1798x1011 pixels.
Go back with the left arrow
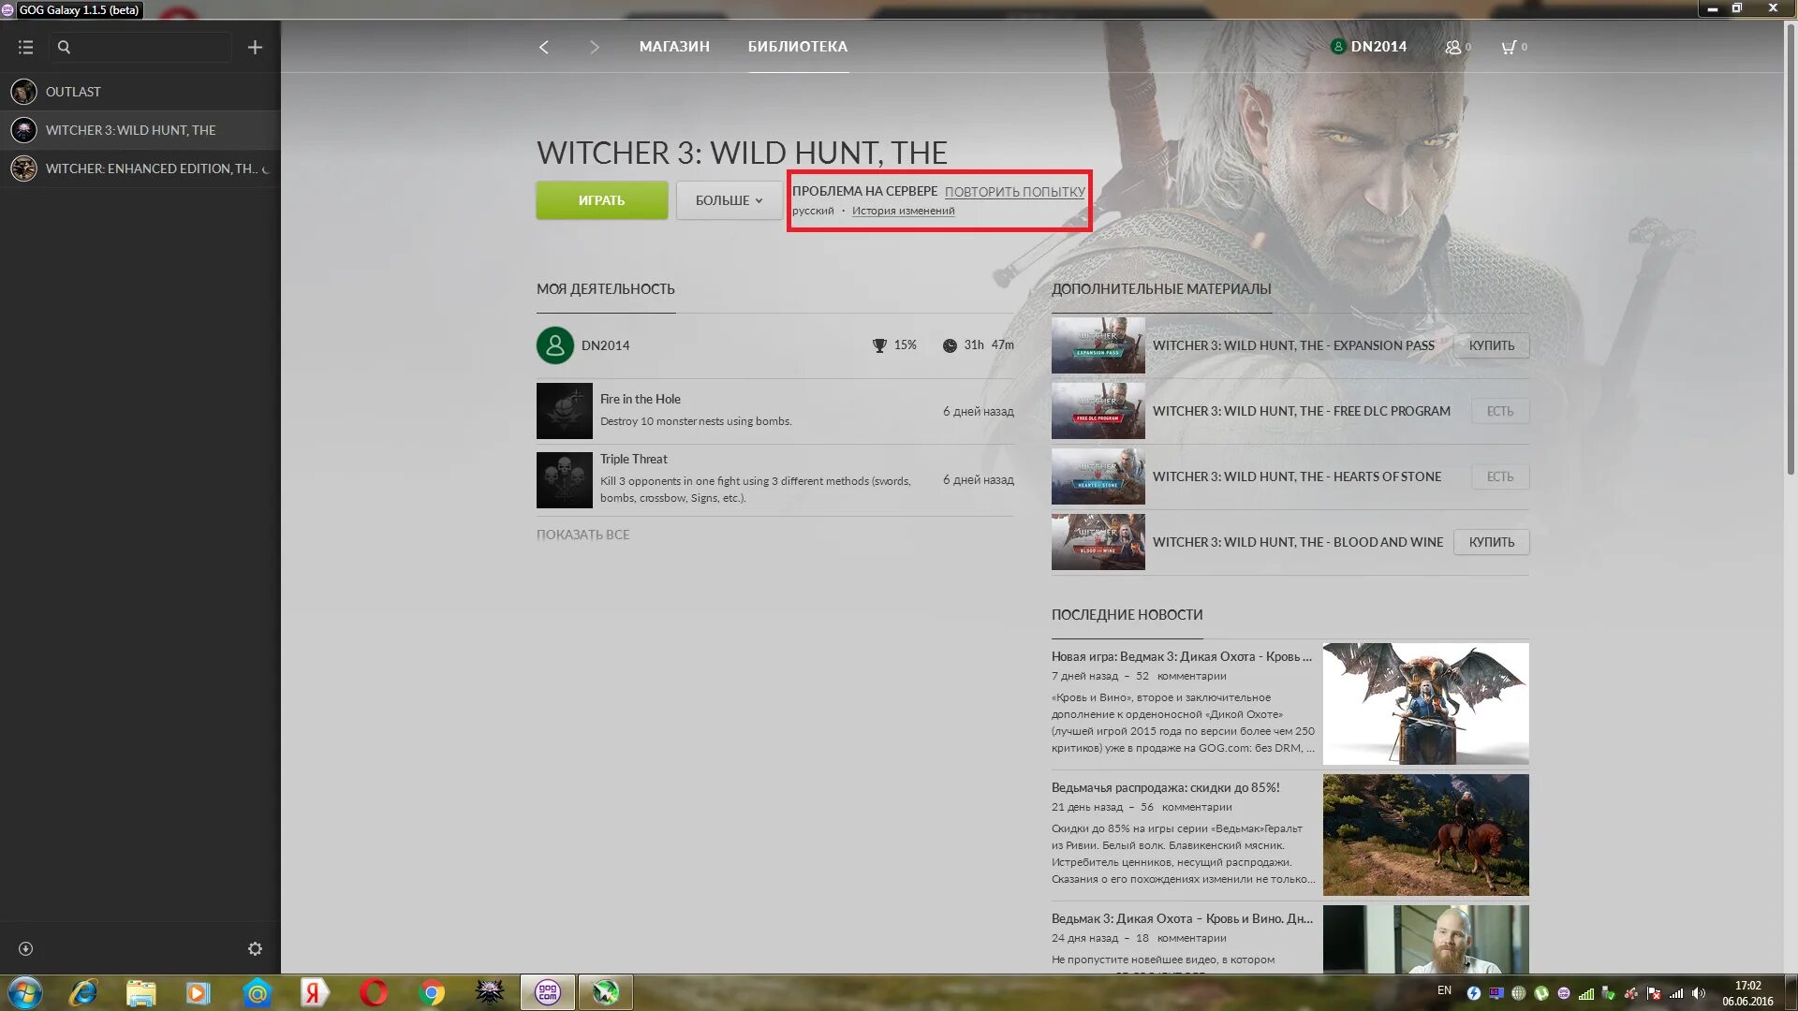pos(544,47)
